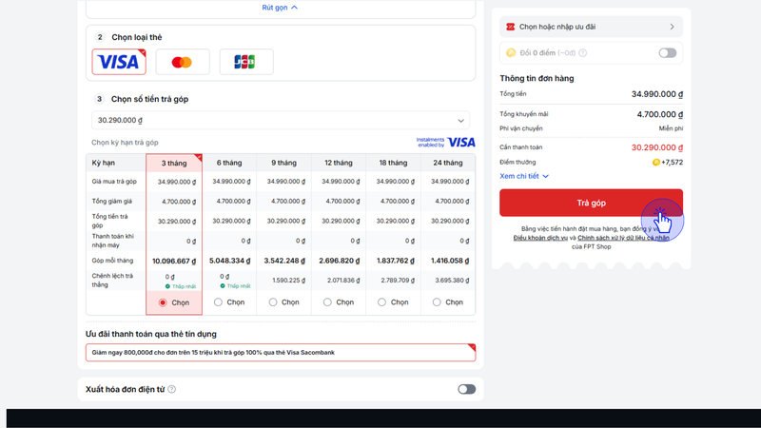The height and width of the screenshot is (428, 761).
Task: Click the Chênh lệch trả thẳng row label
Action: coord(112,280)
